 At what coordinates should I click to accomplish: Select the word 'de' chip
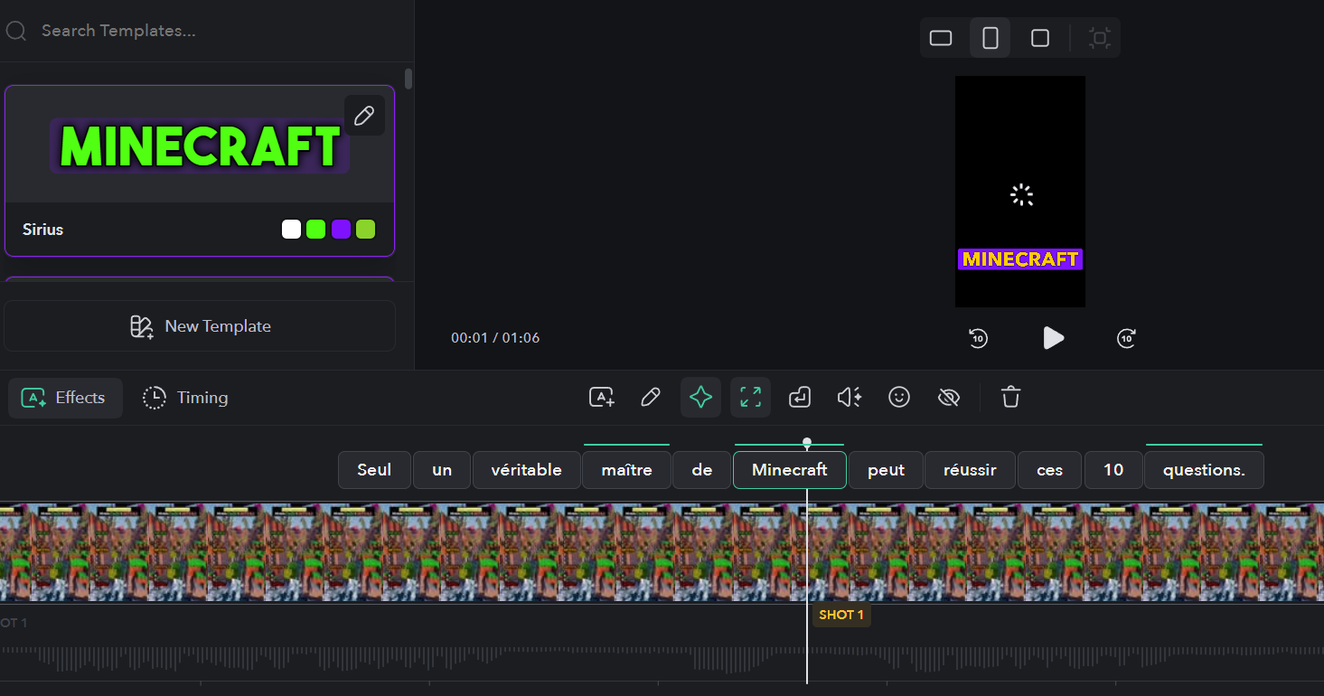(x=702, y=470)
